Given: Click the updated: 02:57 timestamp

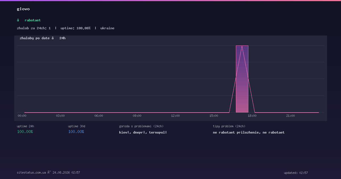Looking at the screenshot, I should point(296,173).
